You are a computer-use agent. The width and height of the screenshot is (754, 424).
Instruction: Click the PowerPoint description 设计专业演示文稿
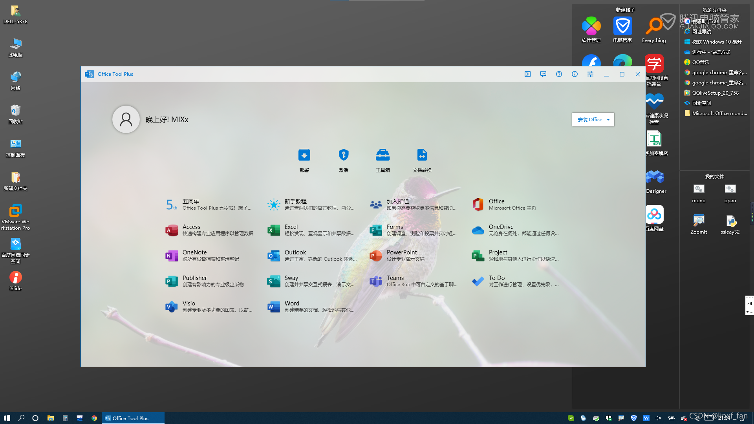pyautogui.click(x=406, y=259)
